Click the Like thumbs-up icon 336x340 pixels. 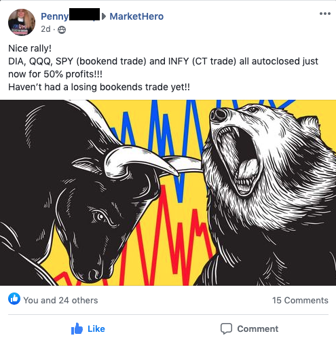pos(77,328)
